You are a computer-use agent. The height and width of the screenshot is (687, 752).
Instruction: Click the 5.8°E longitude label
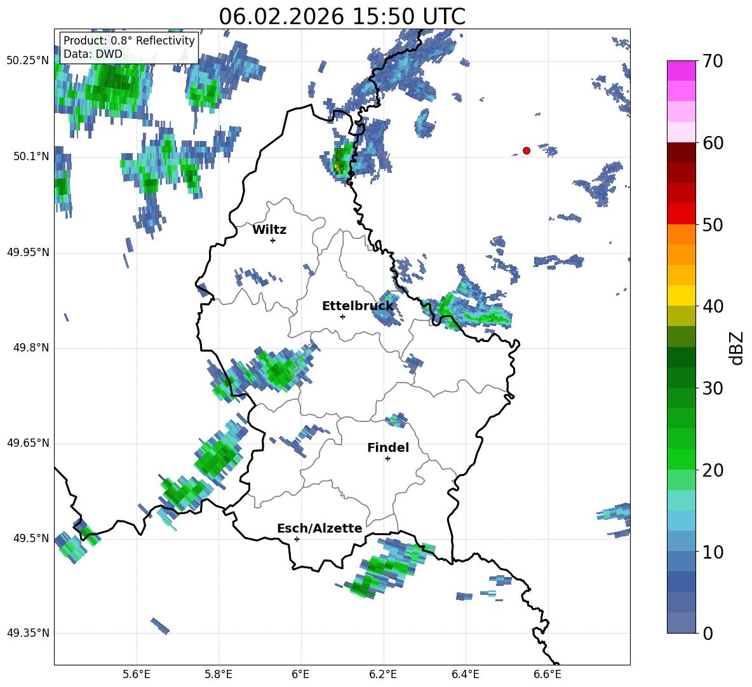click(x=218, y=674)
